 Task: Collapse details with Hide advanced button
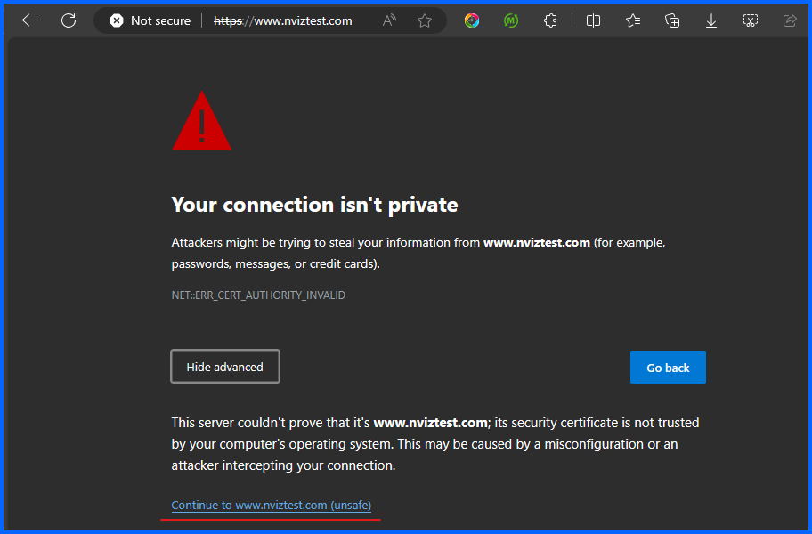click(225, 367)
